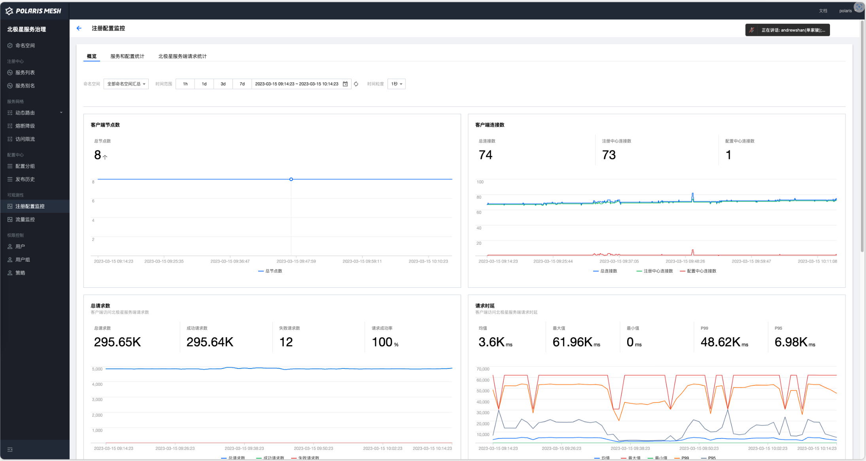Open 命名空间 in the sidebar
Viewport: 866px width, 461px height.
click(25, 45)
